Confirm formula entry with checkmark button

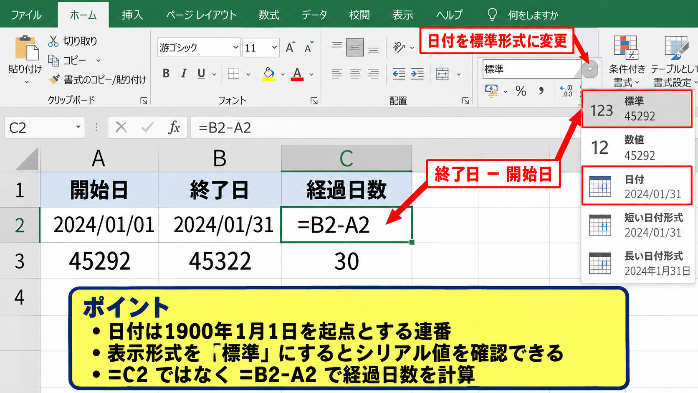147,127
